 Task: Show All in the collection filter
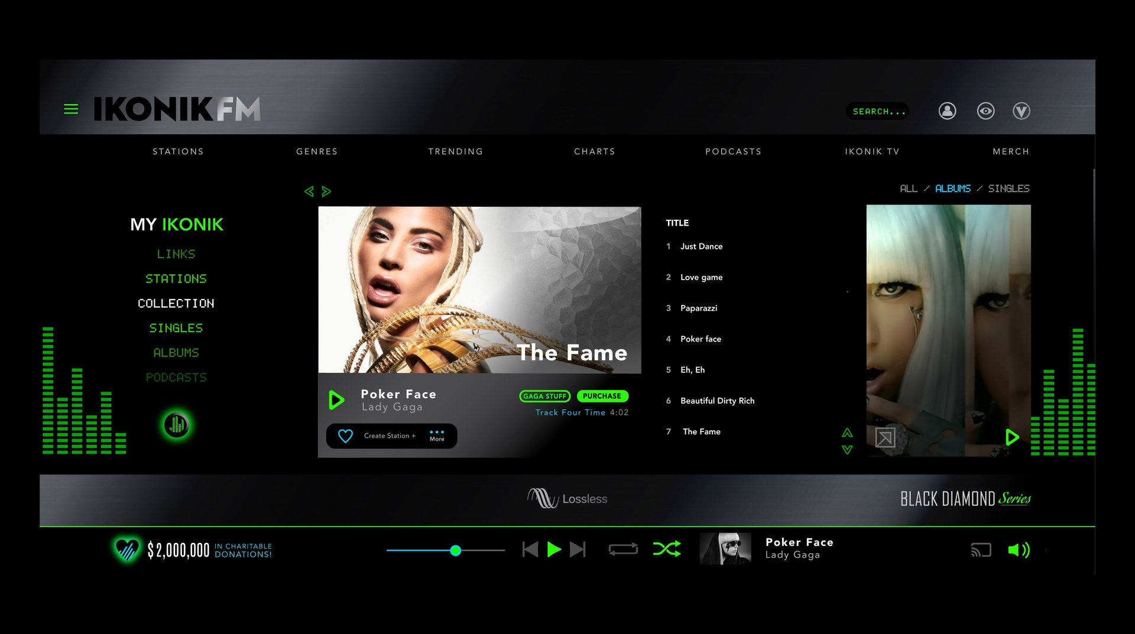909,188
